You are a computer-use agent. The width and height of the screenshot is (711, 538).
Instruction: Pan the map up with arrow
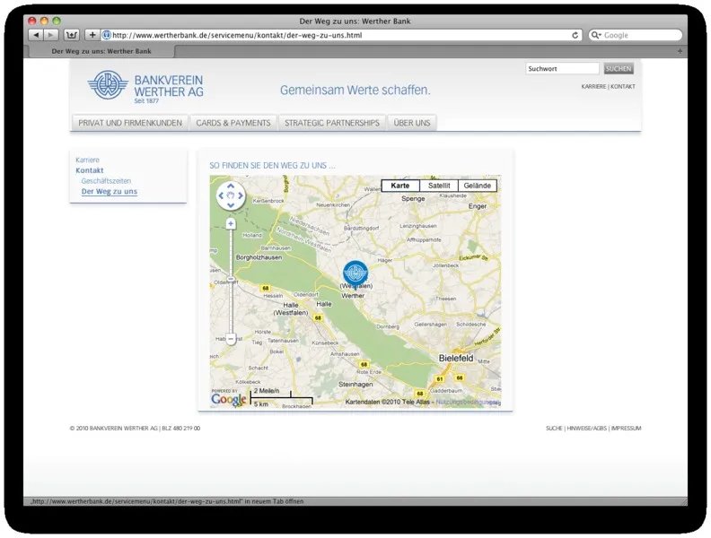231,187
